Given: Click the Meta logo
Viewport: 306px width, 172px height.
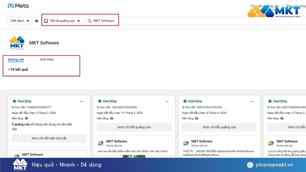Looking at the screenshot, I should tap(18, 6).
